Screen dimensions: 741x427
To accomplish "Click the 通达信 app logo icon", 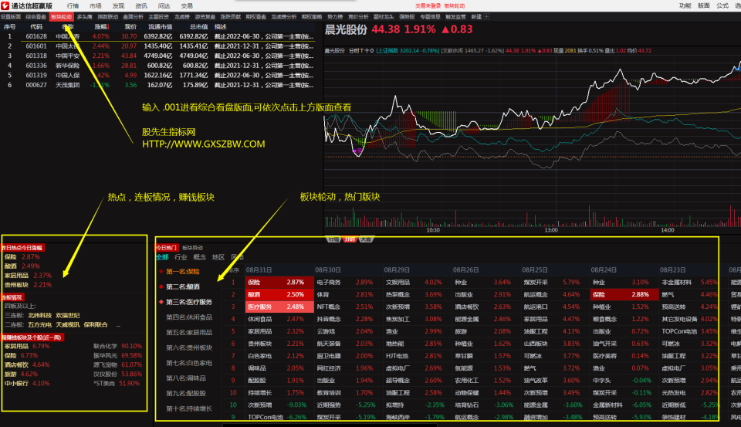I will pyautogui.click(x=5, y=5).
